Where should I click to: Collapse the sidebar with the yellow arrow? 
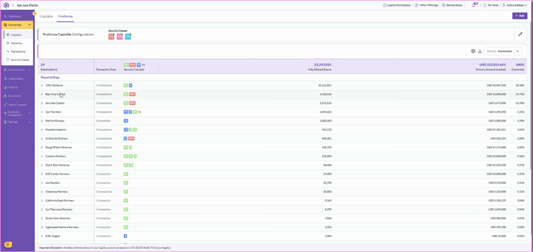click(x=35, y=14)
